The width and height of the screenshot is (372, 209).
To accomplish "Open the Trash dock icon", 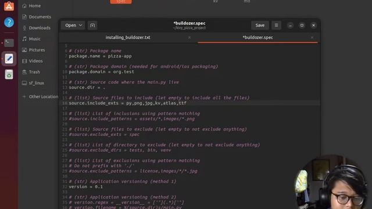I will tap(9, 74).
